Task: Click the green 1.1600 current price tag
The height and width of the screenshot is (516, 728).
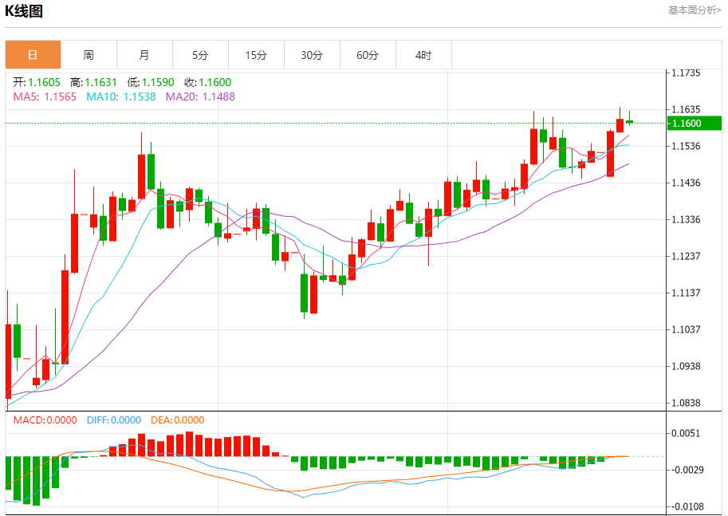Action: coord(694,123)
